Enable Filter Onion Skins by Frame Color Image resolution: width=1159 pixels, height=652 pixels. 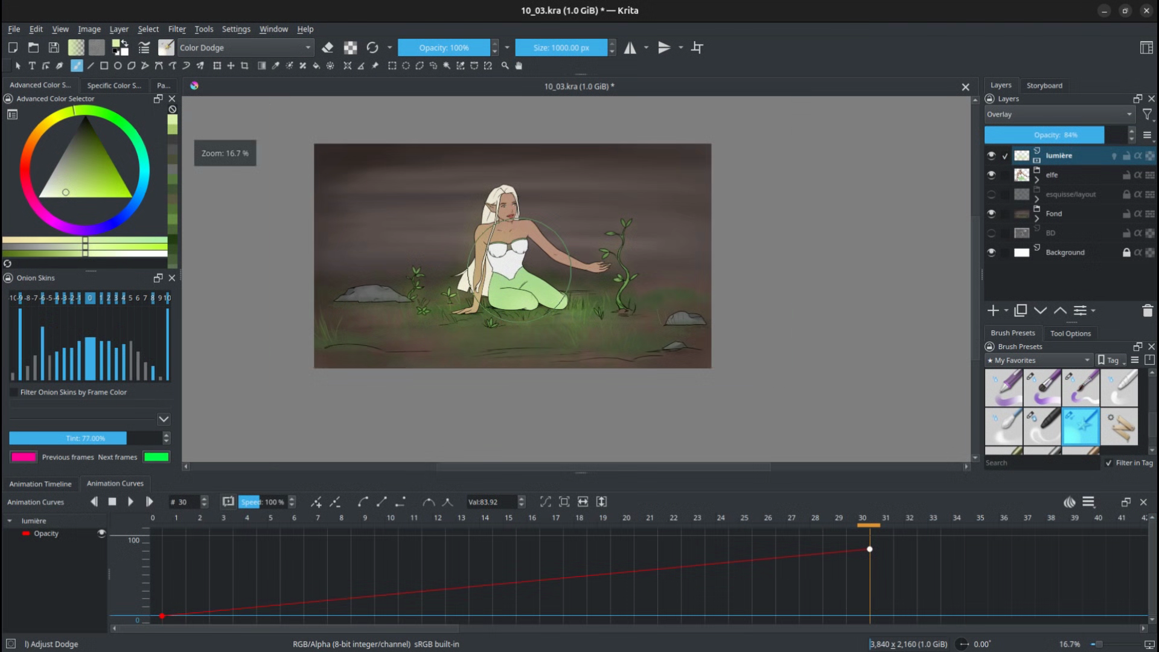click(x=14, y=392)
